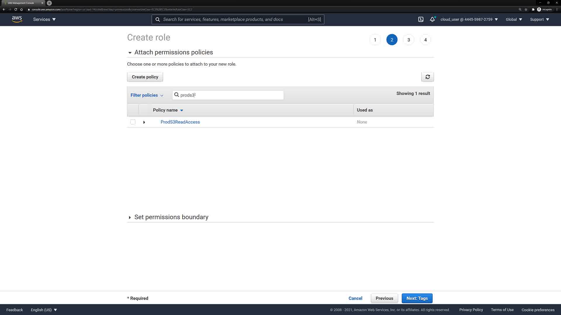Open the CloudShell terminal icon

click(x=420, y=19)
